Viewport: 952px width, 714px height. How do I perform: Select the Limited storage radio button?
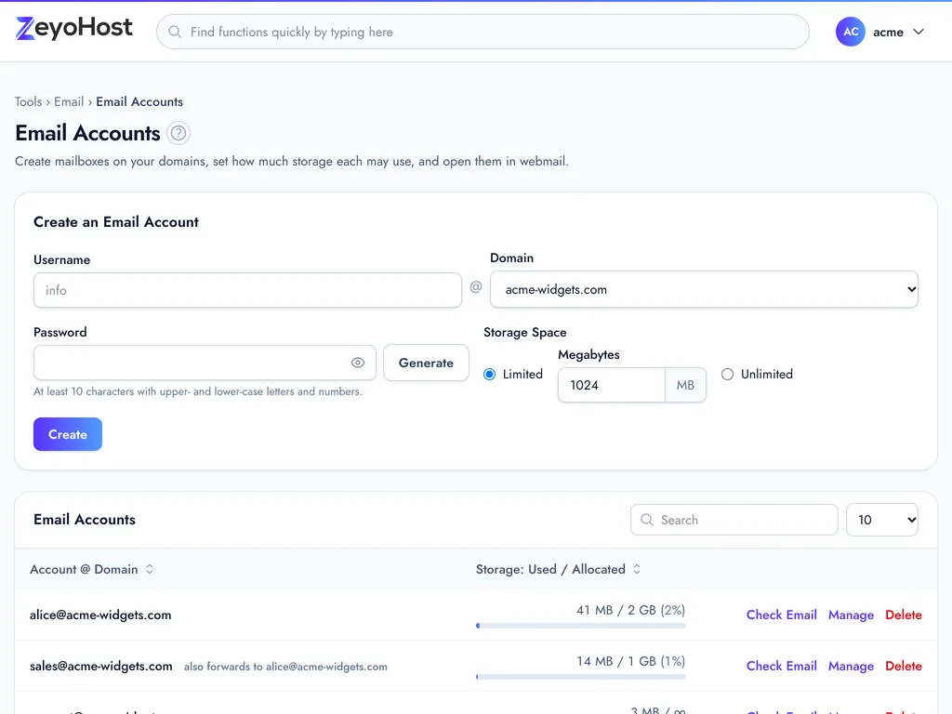point(489,374)
